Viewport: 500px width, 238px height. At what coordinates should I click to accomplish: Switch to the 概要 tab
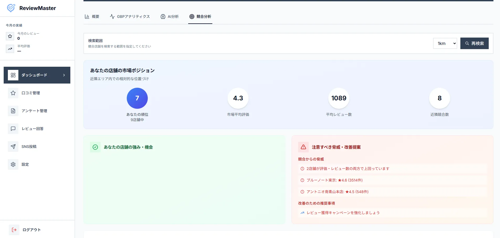click(x=92, y=17)
